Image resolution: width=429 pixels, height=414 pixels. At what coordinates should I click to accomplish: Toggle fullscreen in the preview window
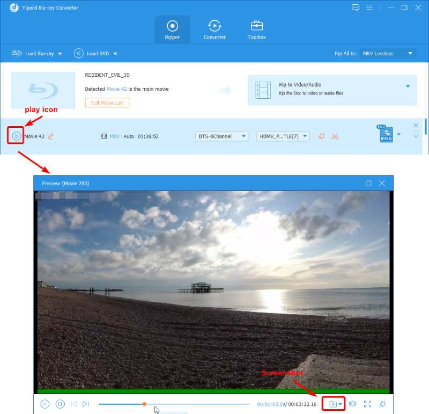point(367,404)
